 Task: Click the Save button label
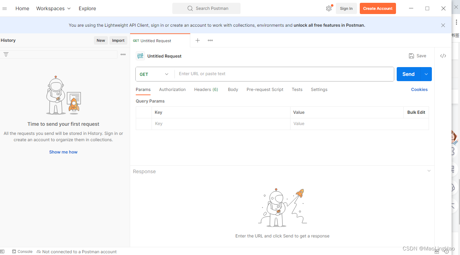tap(421, 56)
